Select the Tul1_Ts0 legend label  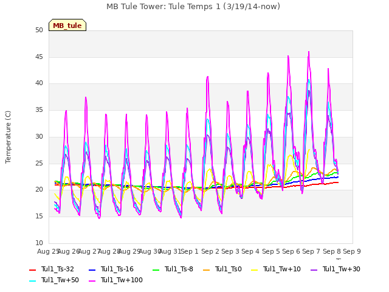click(x=229, y=269)
